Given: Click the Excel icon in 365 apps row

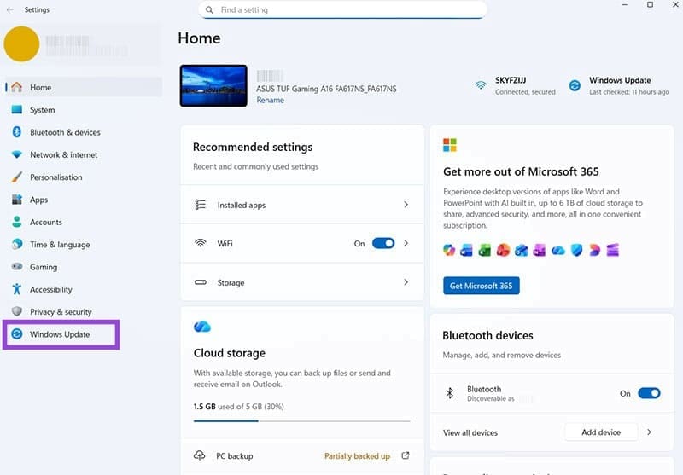Looking at the screenshot, I should tap(484, 250).
